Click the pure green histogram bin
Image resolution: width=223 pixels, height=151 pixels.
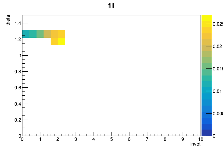40,34
